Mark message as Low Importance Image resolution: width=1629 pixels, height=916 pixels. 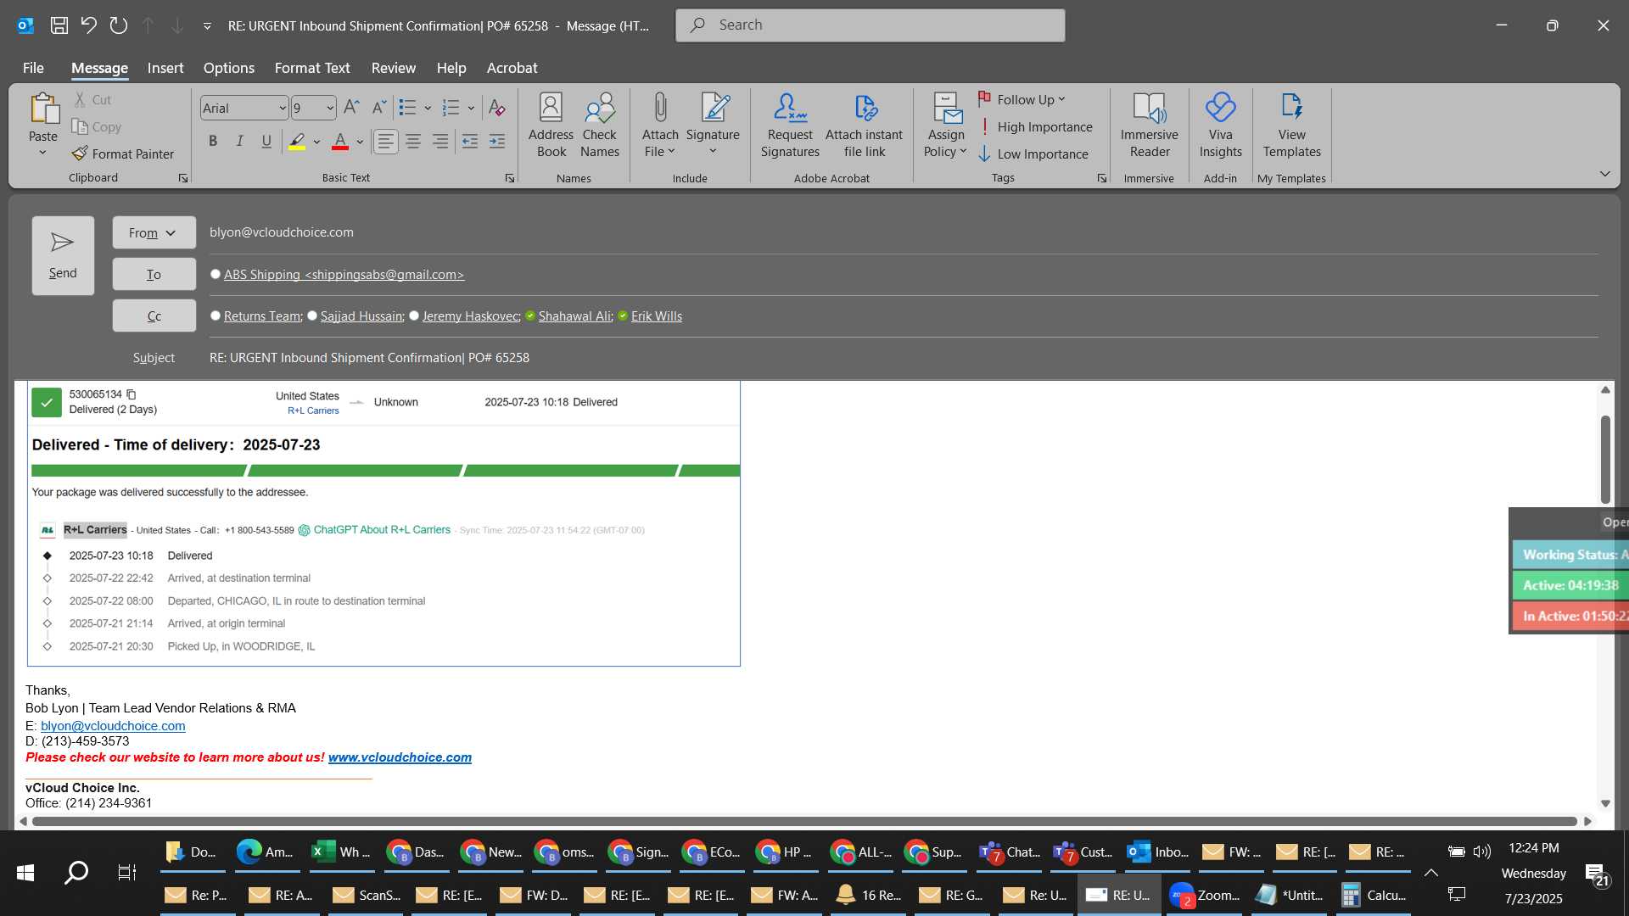pos(1033,154)
